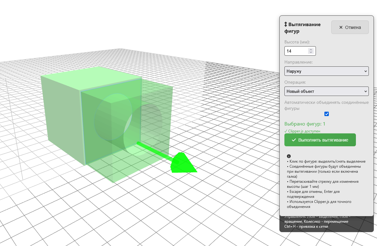Click the Clipper.js доступен status text
Screen dimensions: 377x246
302,131
